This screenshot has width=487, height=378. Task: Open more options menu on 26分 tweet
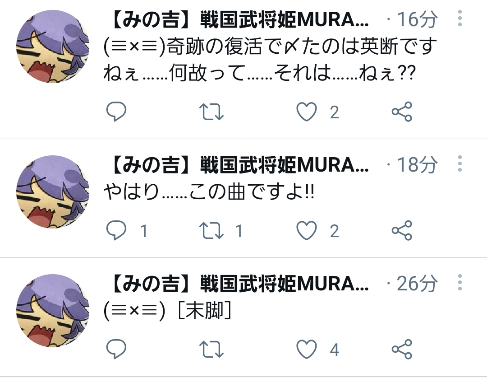pos(460,282)
